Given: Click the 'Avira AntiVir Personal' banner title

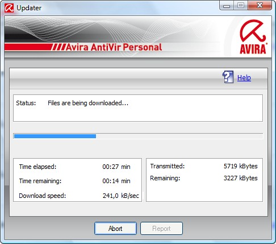Looking at the screenshot, I should (114, 47).
